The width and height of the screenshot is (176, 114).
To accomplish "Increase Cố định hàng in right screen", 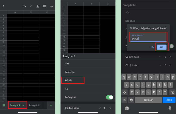I will [170, 57].
